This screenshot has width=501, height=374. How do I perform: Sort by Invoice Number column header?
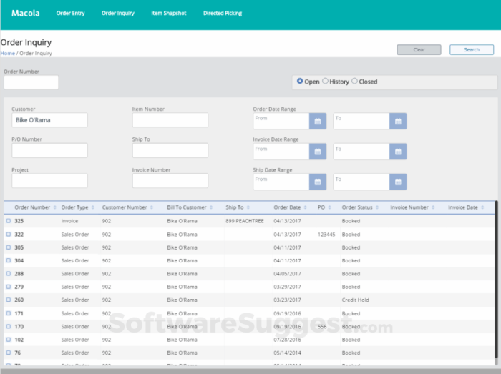412,207
